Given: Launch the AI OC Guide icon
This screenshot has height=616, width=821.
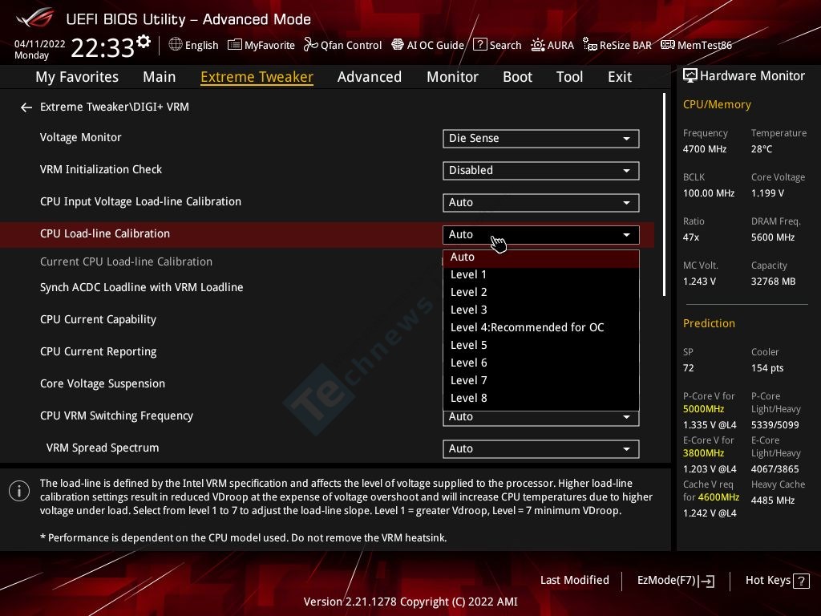Looking at the screenshot, I should click(398, 45).
